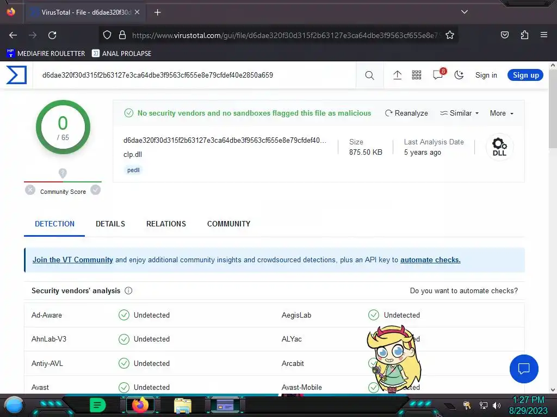Image resolution: width=557 pixels, height=417 pixels.
Task: Open the apps grid icon
Action: click(416, 75)
